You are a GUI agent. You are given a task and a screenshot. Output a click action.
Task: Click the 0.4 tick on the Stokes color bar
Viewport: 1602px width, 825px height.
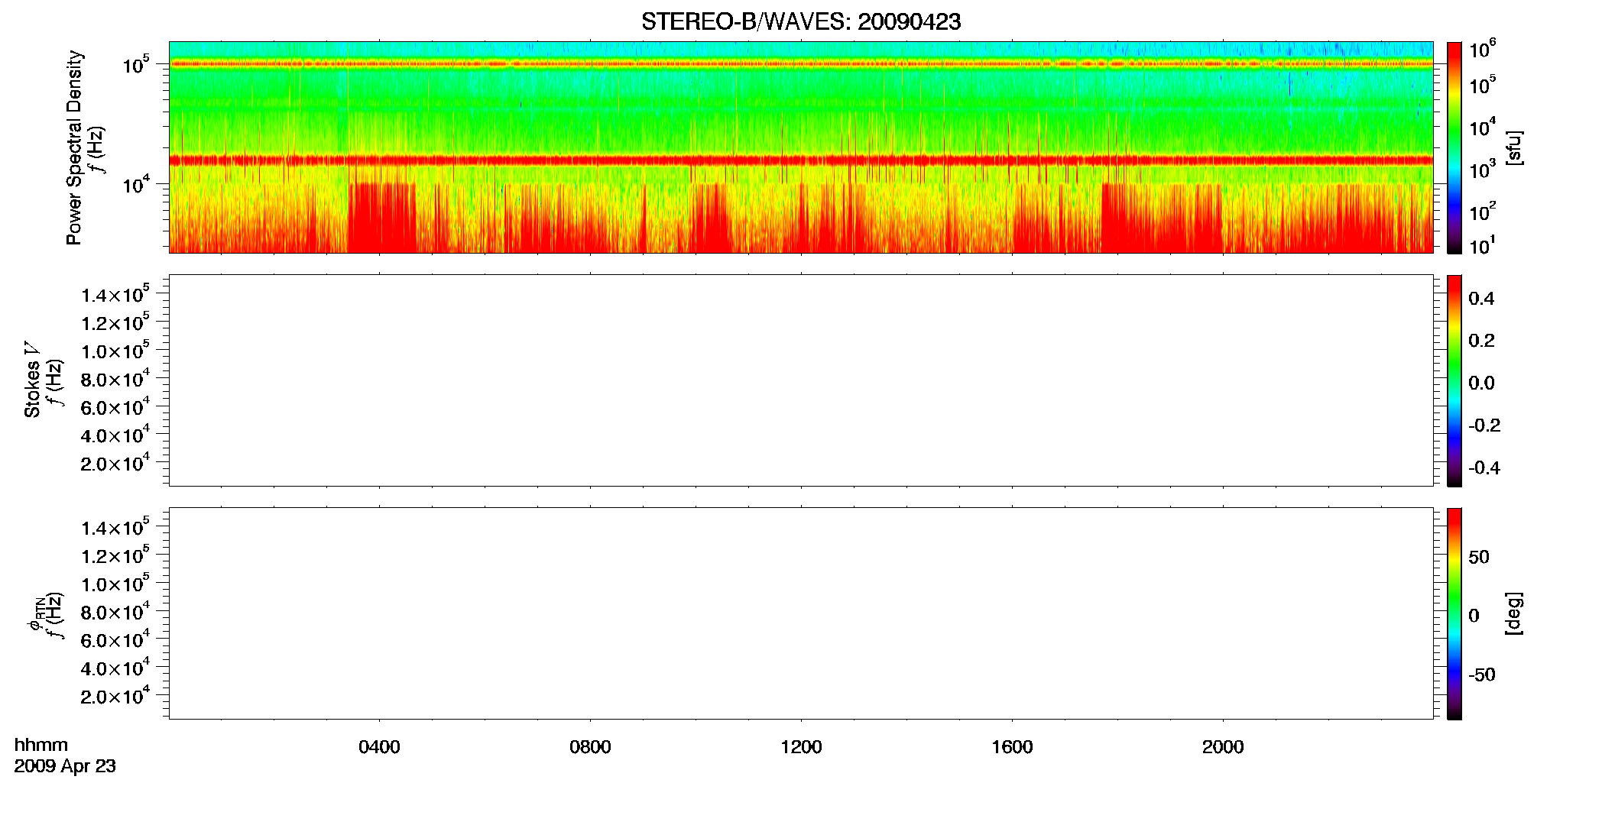click(x=1481, y=299)
